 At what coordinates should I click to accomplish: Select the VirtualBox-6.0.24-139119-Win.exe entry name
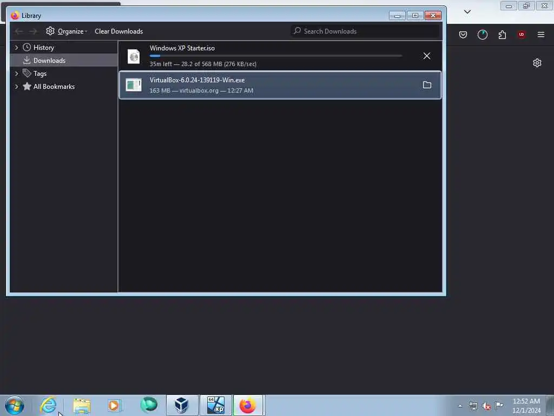(x=197, y=80)
